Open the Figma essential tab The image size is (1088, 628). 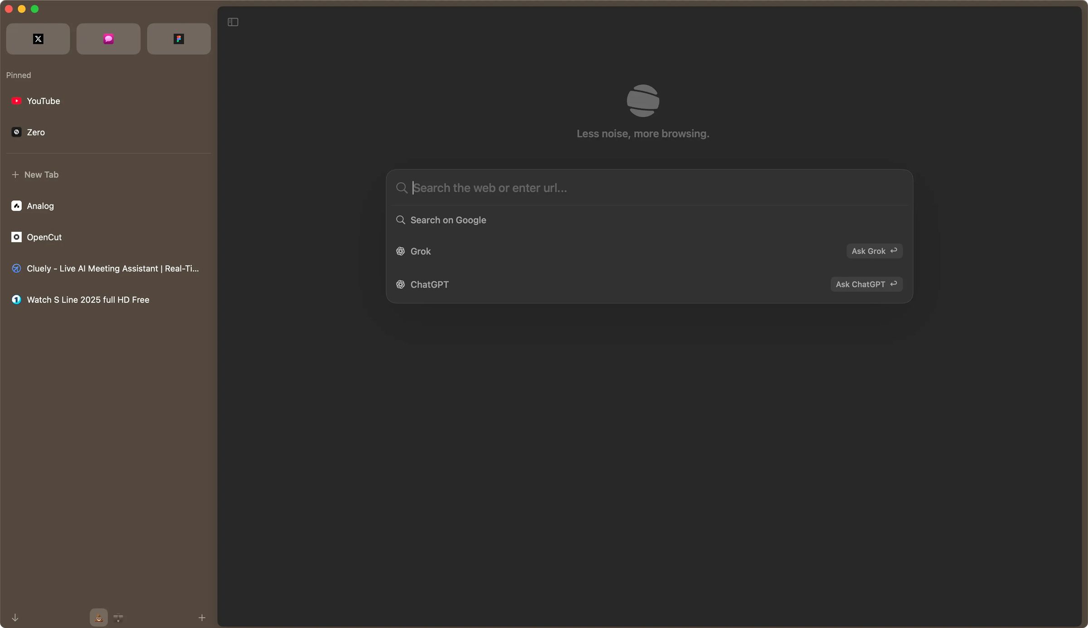[x=178, y=39]
